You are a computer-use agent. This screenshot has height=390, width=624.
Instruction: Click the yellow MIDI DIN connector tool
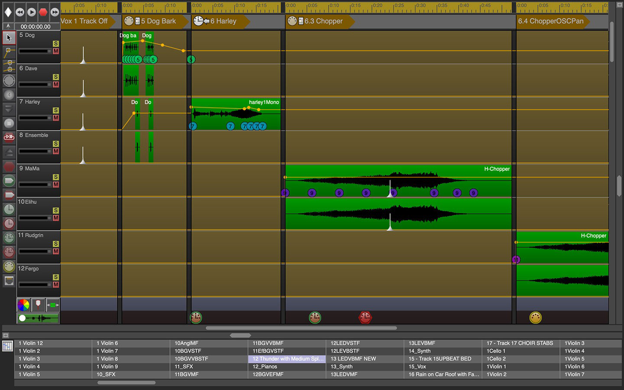point(9,266)
